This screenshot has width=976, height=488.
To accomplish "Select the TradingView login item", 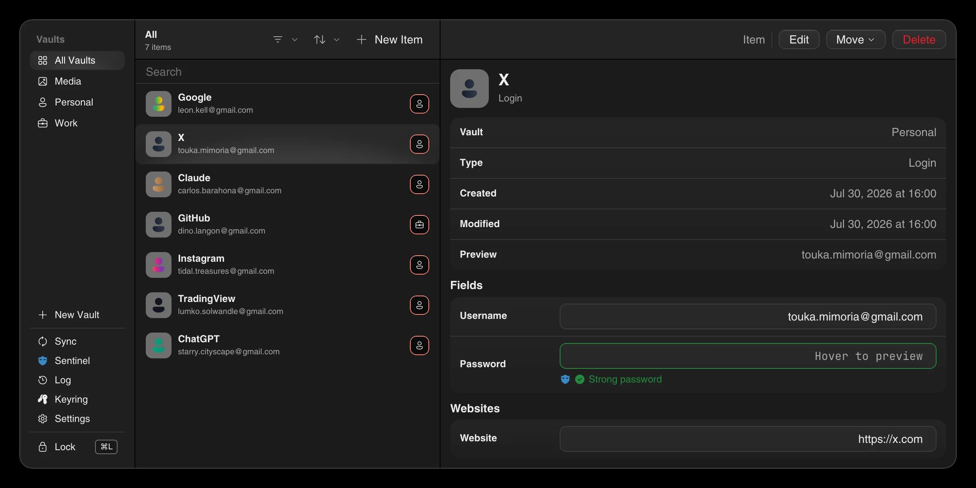I will [x=287, y=305].
